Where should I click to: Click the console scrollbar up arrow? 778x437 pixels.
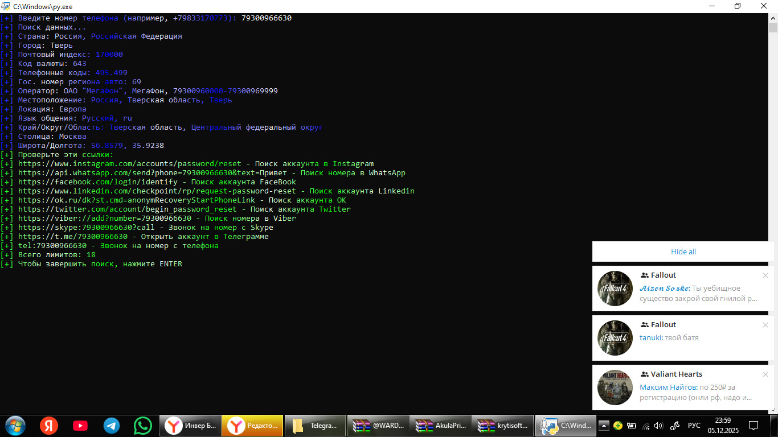[x=773, y=18]
